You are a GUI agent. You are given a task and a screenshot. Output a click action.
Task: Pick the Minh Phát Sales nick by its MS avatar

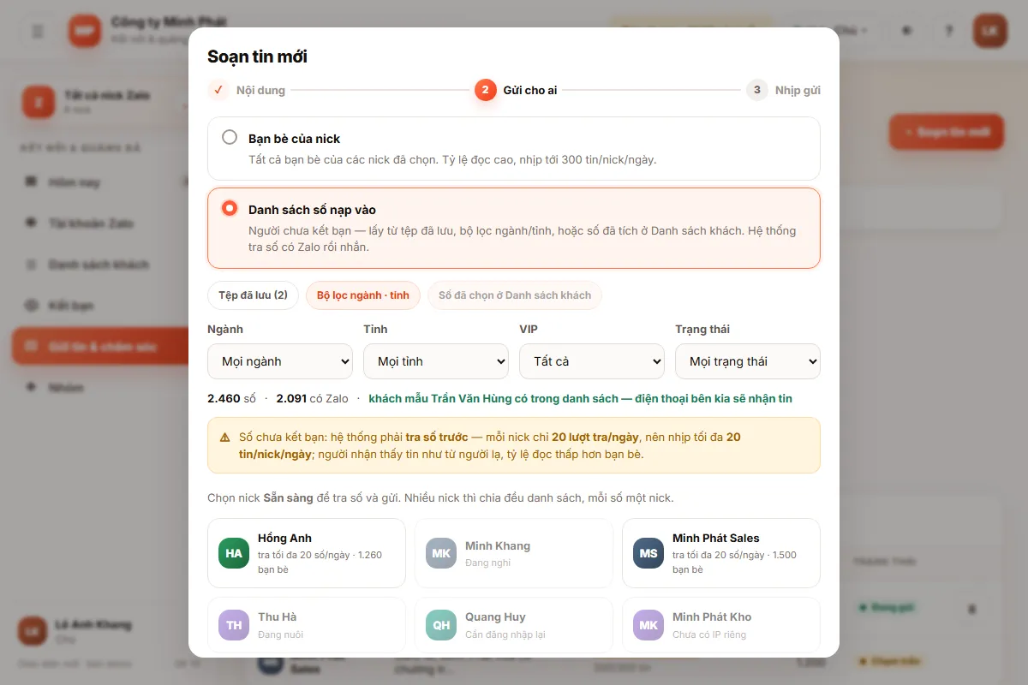point(648,553)
